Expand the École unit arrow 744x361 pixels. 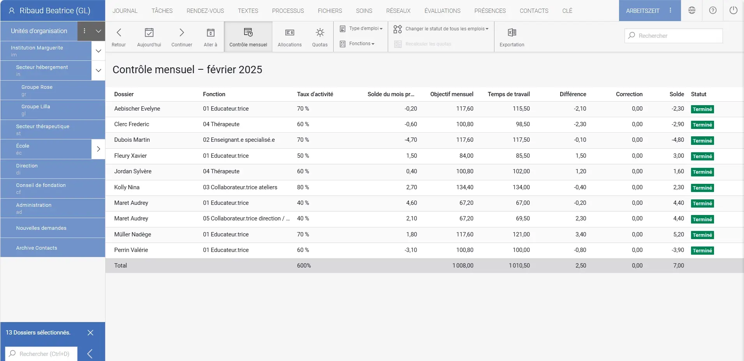pyautogui.click(x=98, y=149)
